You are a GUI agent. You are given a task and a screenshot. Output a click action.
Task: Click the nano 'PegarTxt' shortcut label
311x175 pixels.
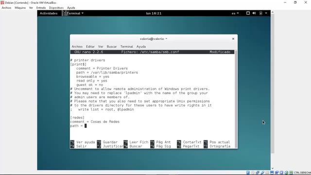[191, 146]
